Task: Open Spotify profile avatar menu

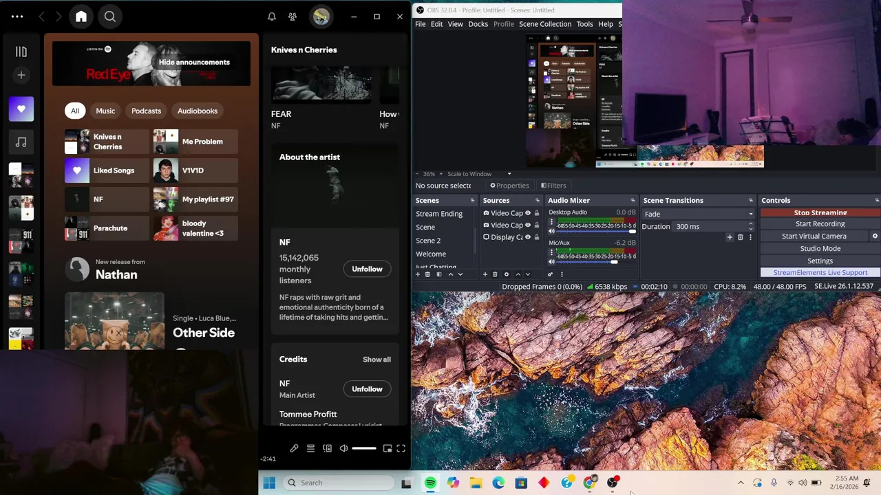Action: [321, 16]
